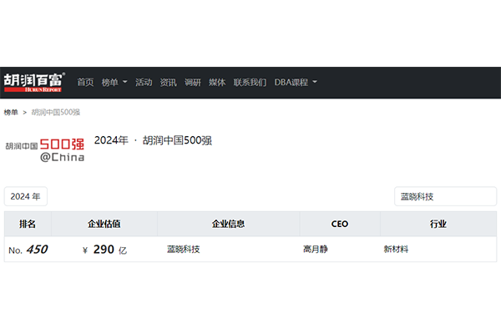Open the 首页 home menu item
This screenshot has width=501, height=334.
[85, 83]
